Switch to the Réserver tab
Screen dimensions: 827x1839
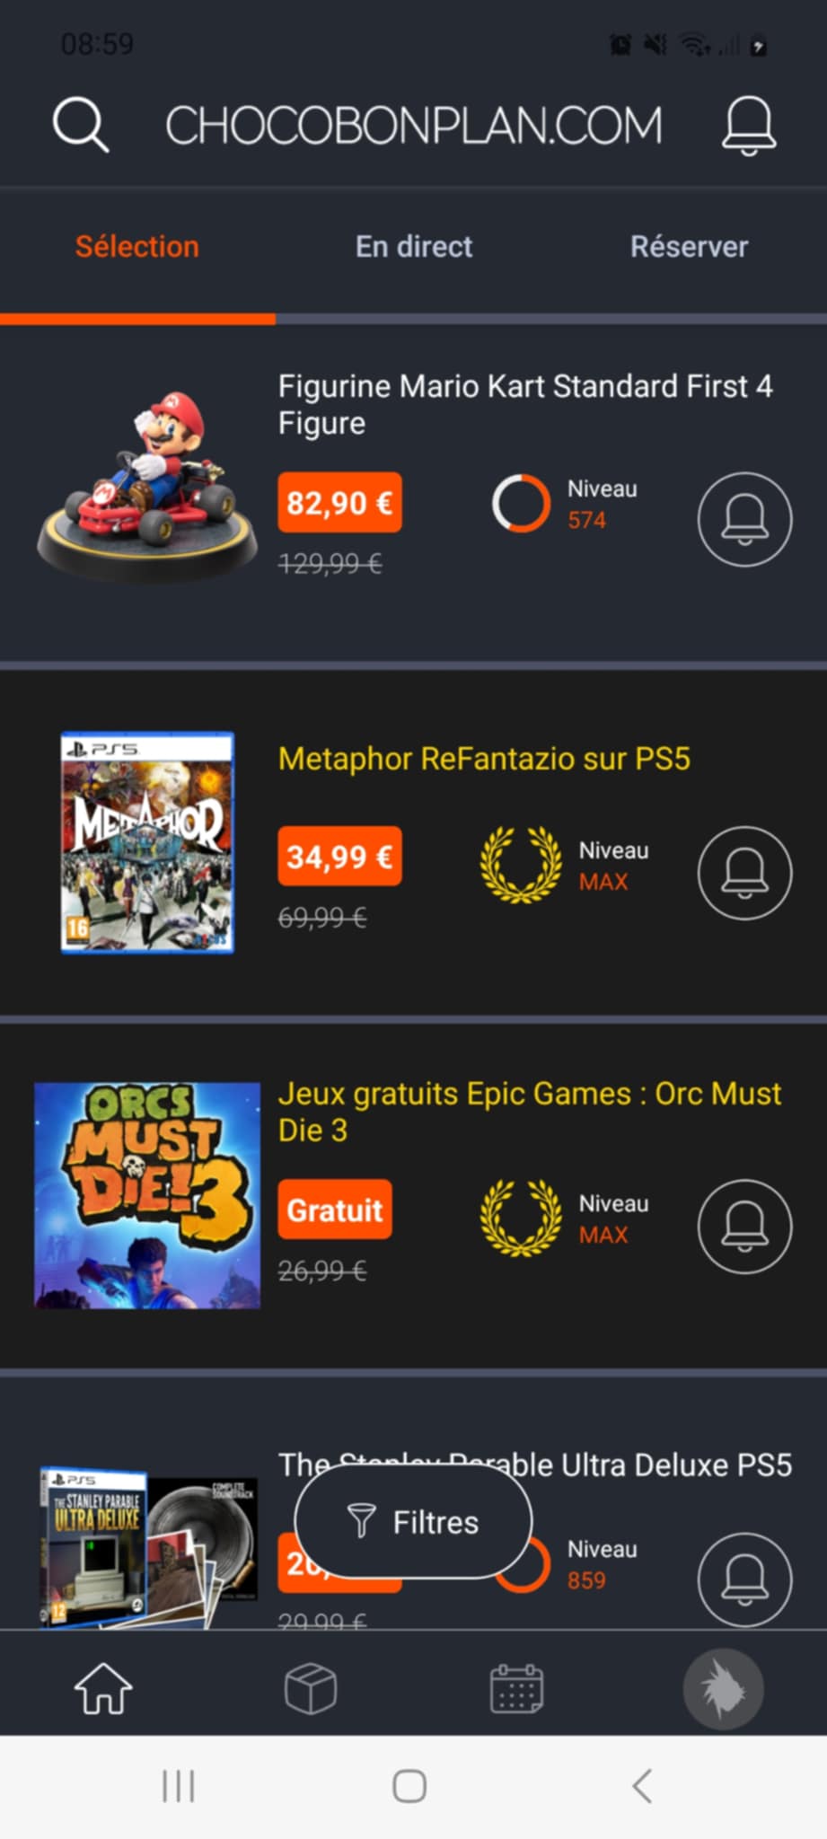[x=689, y=247]
